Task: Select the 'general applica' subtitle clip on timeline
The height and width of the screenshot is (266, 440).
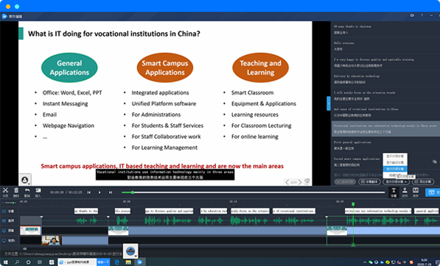Action: (427, 211)
